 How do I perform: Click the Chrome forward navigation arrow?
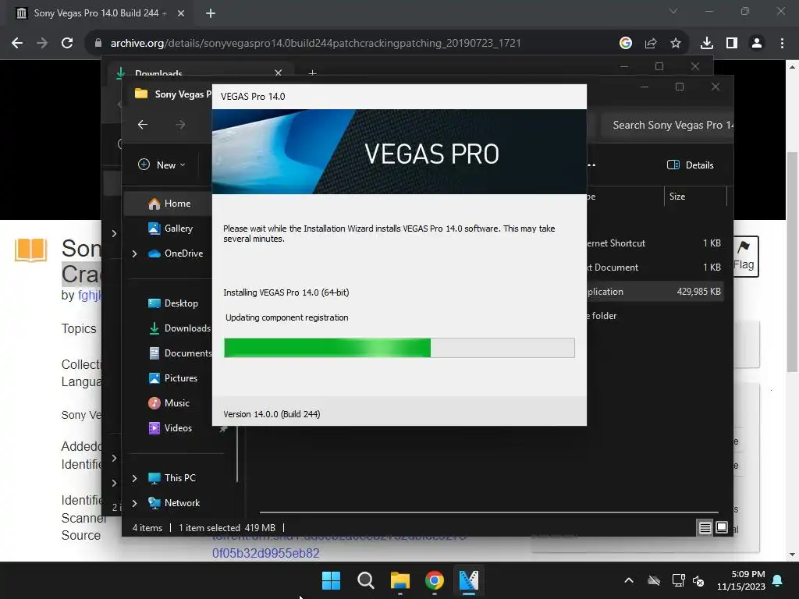(42, 44)
